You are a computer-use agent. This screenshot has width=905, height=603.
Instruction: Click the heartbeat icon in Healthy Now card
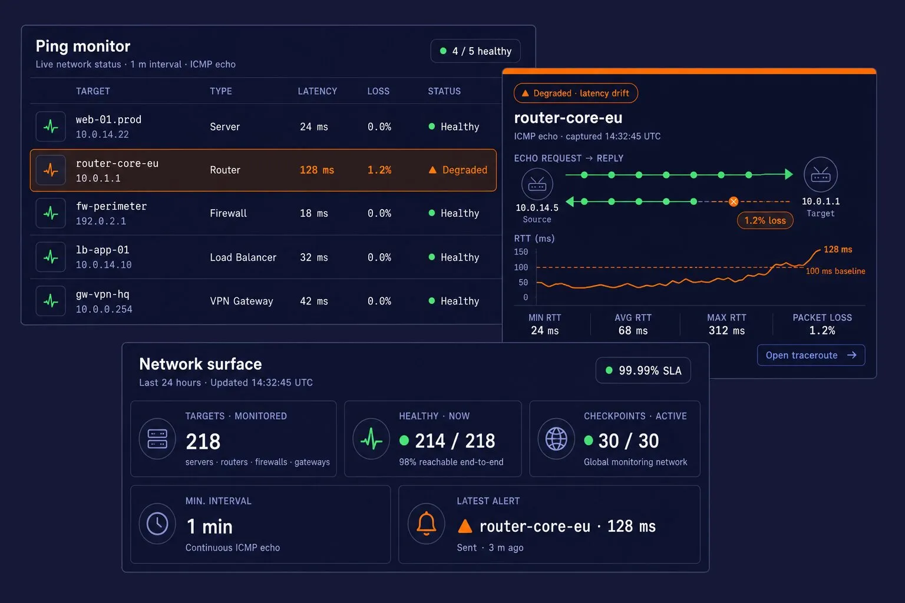371,439
